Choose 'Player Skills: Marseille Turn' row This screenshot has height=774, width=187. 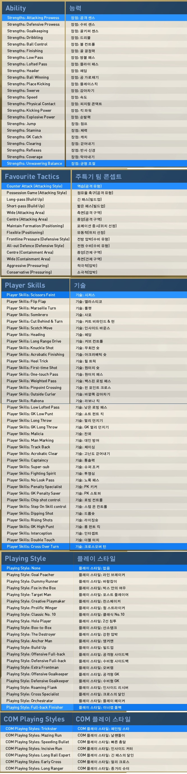pyautogui.click(x=31, y=308)
